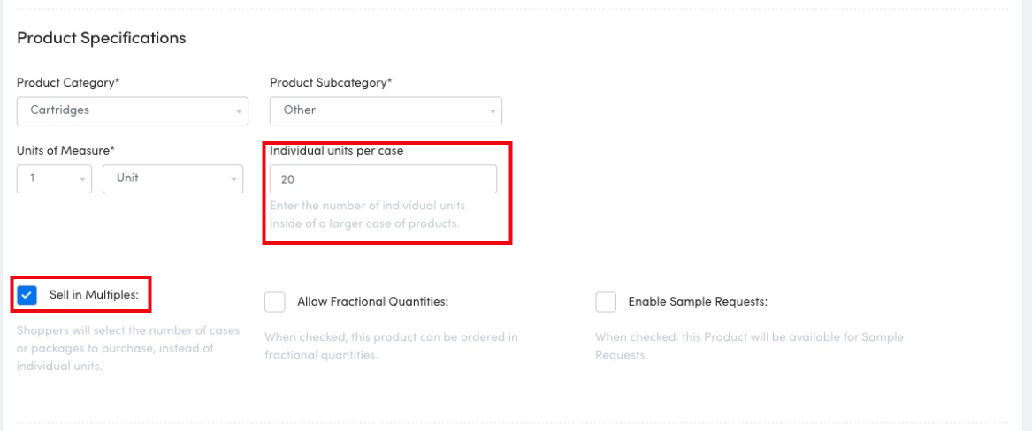The image size is (1032, 431).
Task: Click the Product Subcategory field label
Action: click(x=331, y=83)
